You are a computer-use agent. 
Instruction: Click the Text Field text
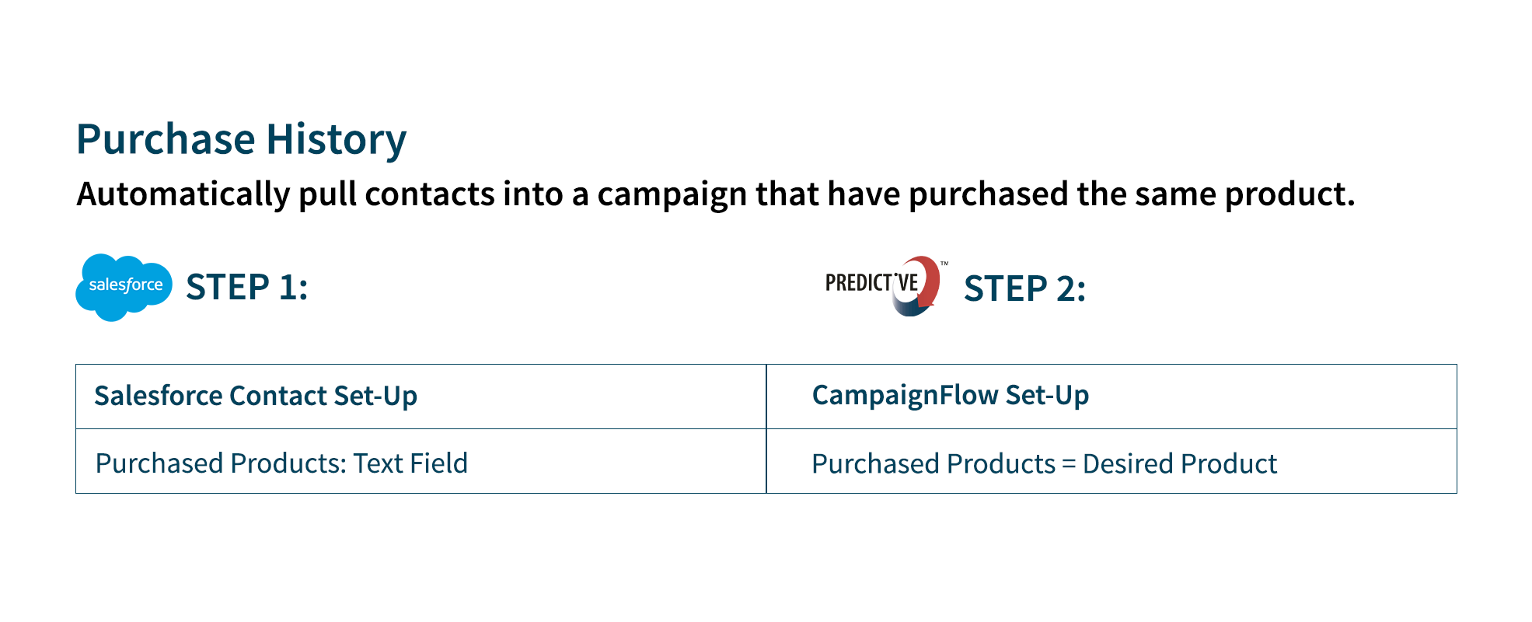[x=410, y=463]
